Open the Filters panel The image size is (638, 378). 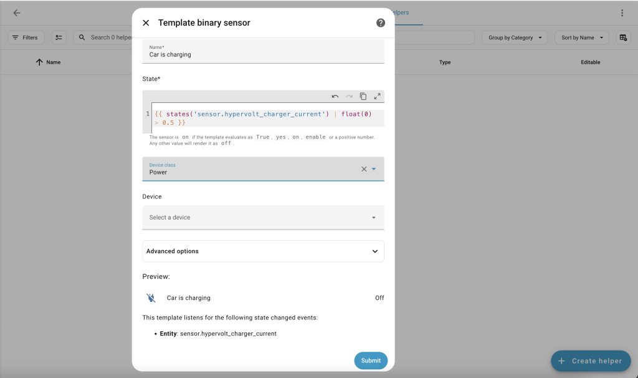click(x=26, y=37)
